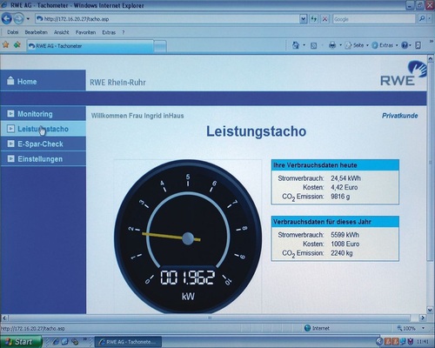Select Leistungstacho in the sidebar
The width and height of the screenshot is (435, 348).
[43, 129]
